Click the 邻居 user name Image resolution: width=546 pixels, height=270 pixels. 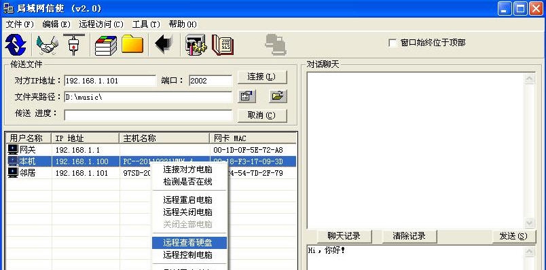[x=28, y=172]
